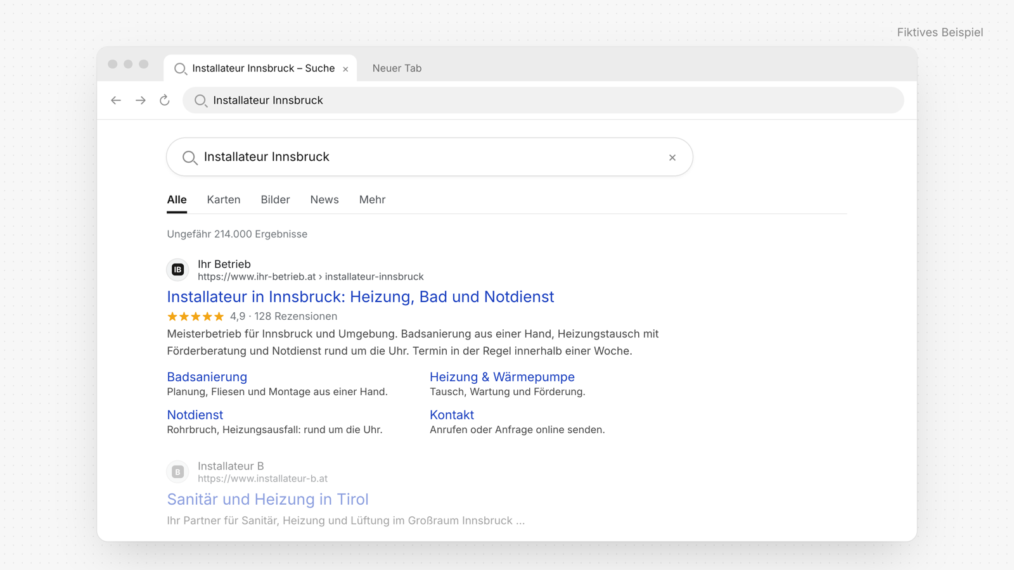Click the search icon in the page search box

pos(189,158)
